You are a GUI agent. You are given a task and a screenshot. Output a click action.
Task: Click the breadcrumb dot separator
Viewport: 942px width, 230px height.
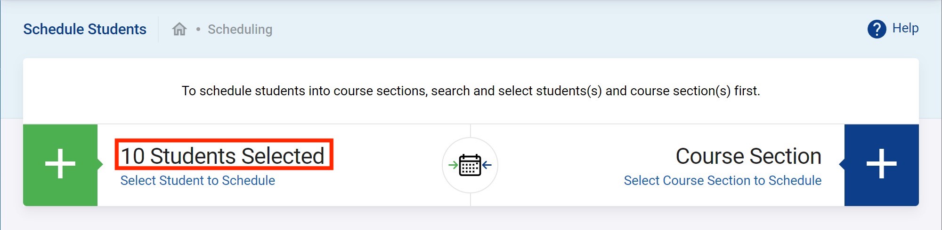point(198,29)
